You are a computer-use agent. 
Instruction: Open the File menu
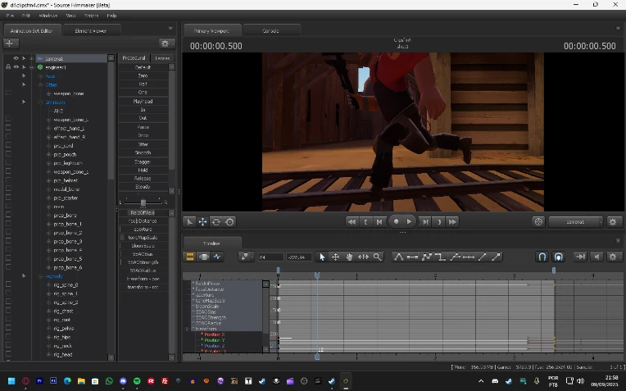[11, 16]
